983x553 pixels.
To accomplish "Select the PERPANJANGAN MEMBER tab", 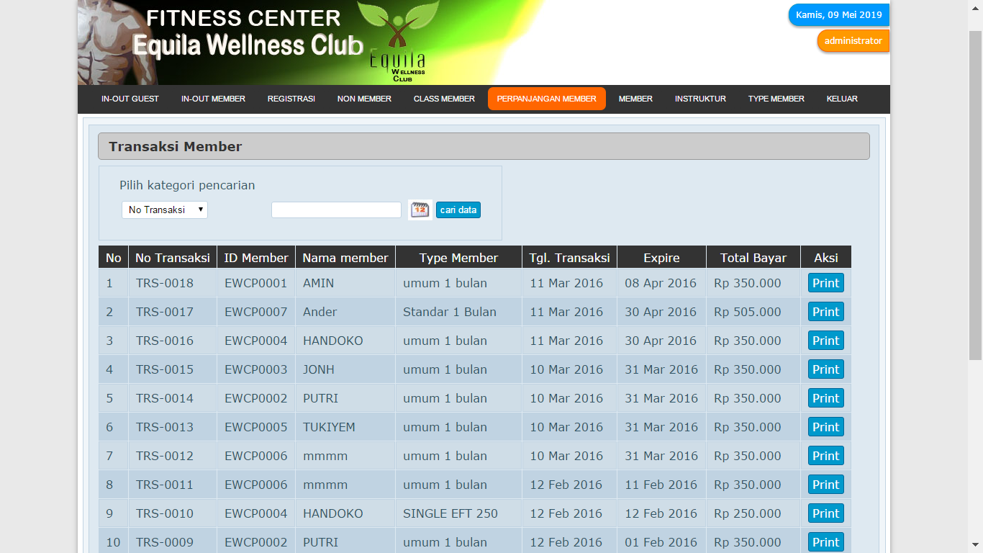I will coord(546,99).
